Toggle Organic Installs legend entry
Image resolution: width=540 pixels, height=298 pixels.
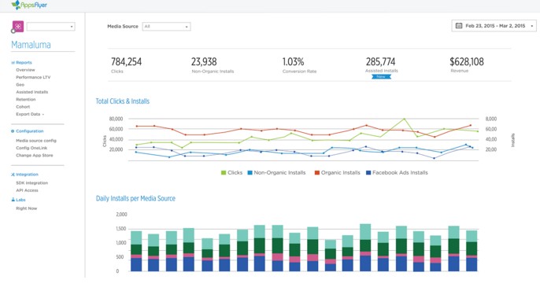coord(338,173)
